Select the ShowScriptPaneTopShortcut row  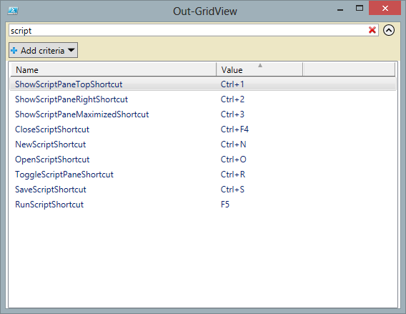tap(203, 84)
